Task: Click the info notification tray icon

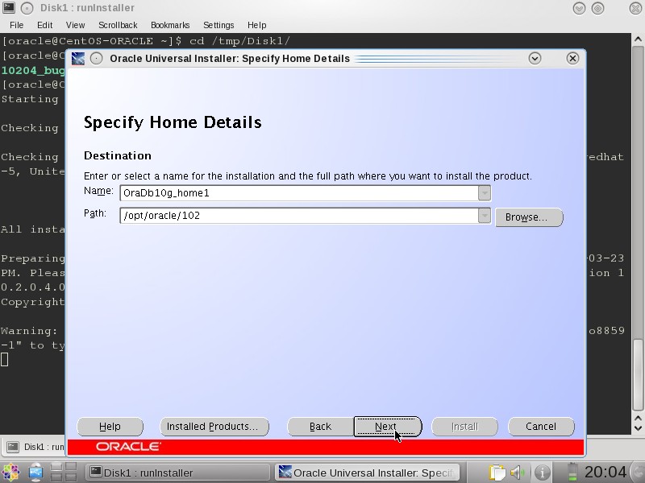Action: click(x=542, y=473)
